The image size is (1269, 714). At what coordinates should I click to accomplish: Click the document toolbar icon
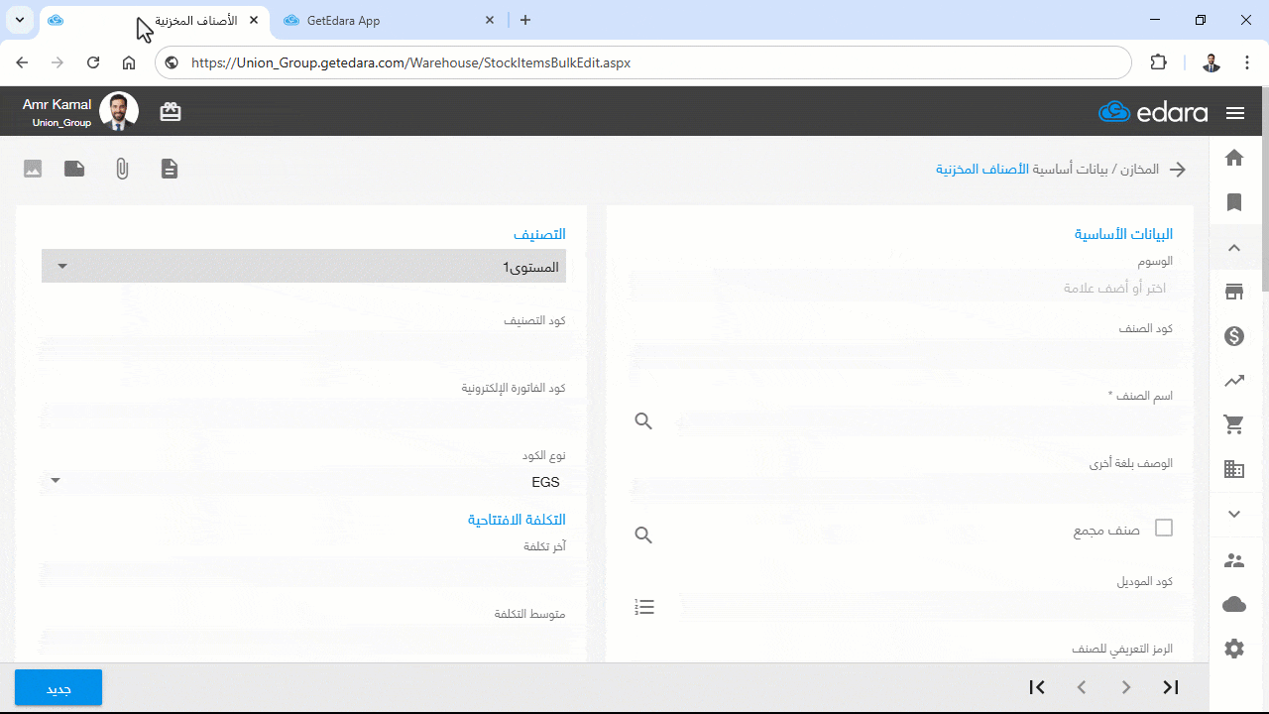click(x=170, y=169)
